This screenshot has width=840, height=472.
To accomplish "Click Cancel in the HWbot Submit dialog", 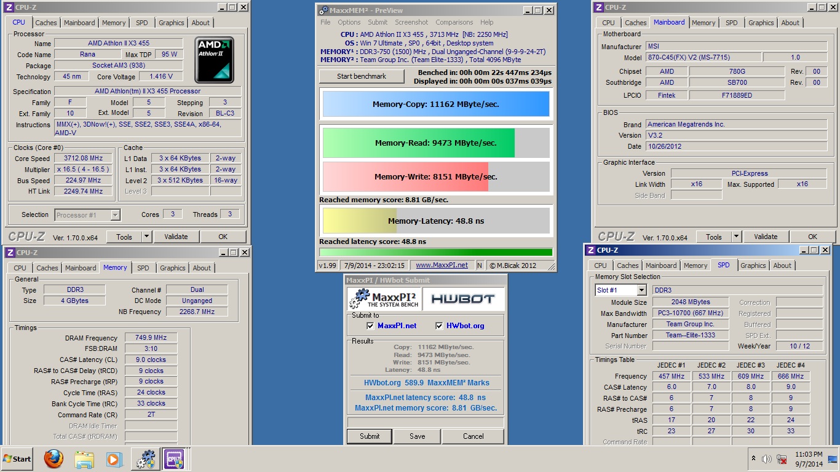I will pyautogui.click(x=473, y=436).
